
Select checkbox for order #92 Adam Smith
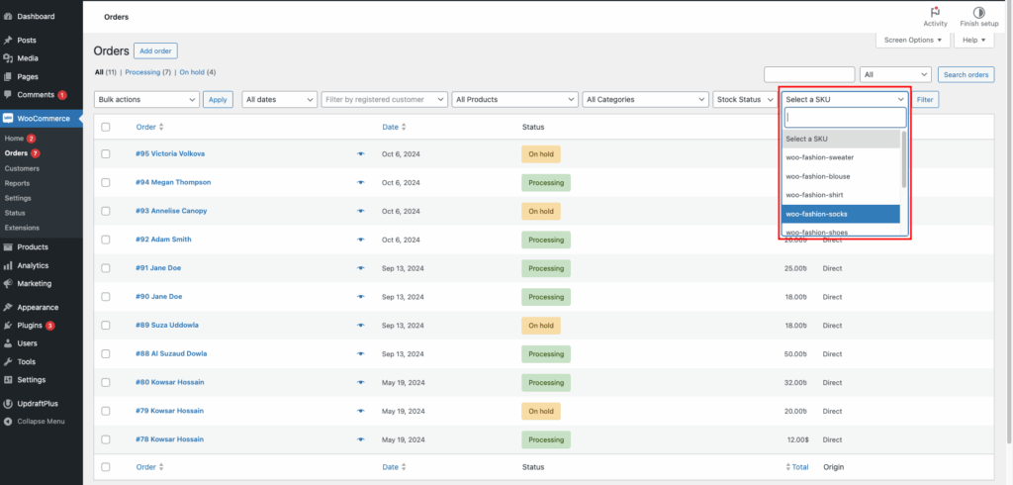click(x=106, y=240)
